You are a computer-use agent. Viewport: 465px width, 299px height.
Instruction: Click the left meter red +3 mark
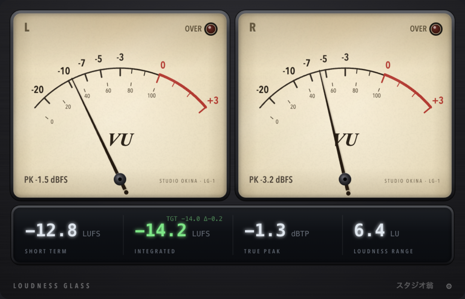pyautogui.click(x=213, y=101)
